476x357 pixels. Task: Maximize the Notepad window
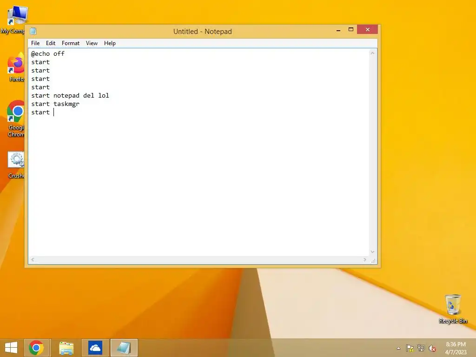coord(350,29)
